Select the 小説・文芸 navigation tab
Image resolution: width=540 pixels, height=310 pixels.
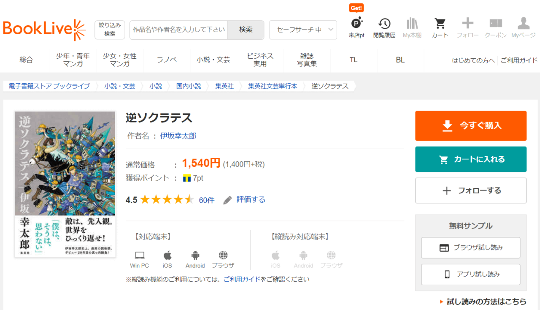click(213, 60)
